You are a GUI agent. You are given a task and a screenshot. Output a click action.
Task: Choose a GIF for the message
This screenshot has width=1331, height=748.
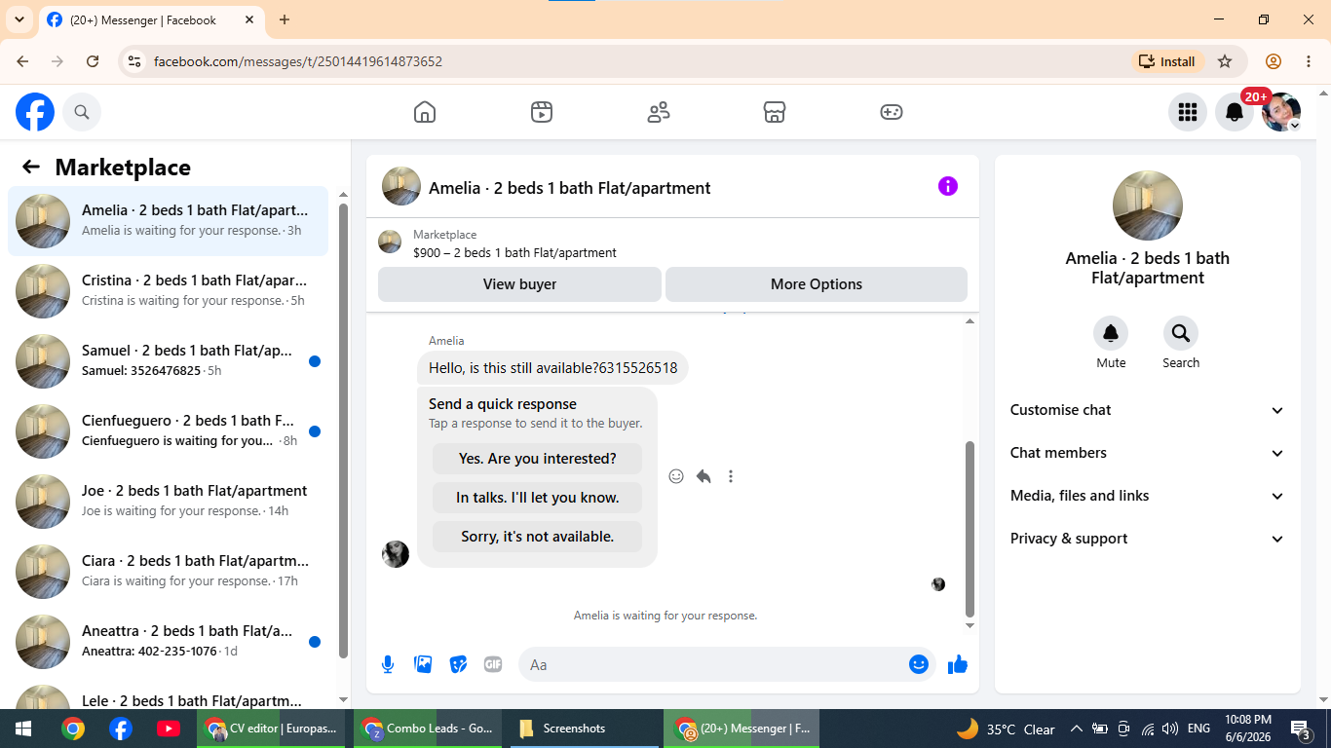pyautogui.click(x=493, y=664)
